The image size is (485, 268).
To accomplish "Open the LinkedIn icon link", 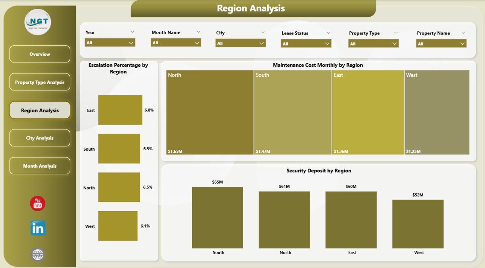I will [x=38, y=228].
